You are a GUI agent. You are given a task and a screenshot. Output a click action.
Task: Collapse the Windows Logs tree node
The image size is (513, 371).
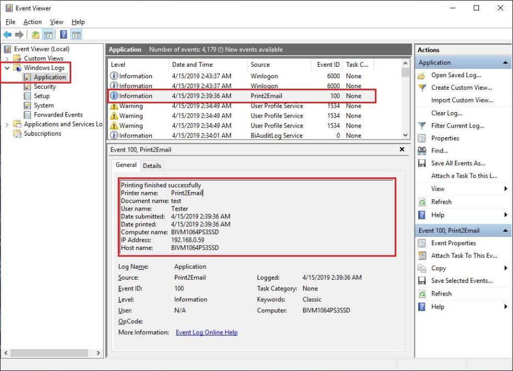[7, 68]
